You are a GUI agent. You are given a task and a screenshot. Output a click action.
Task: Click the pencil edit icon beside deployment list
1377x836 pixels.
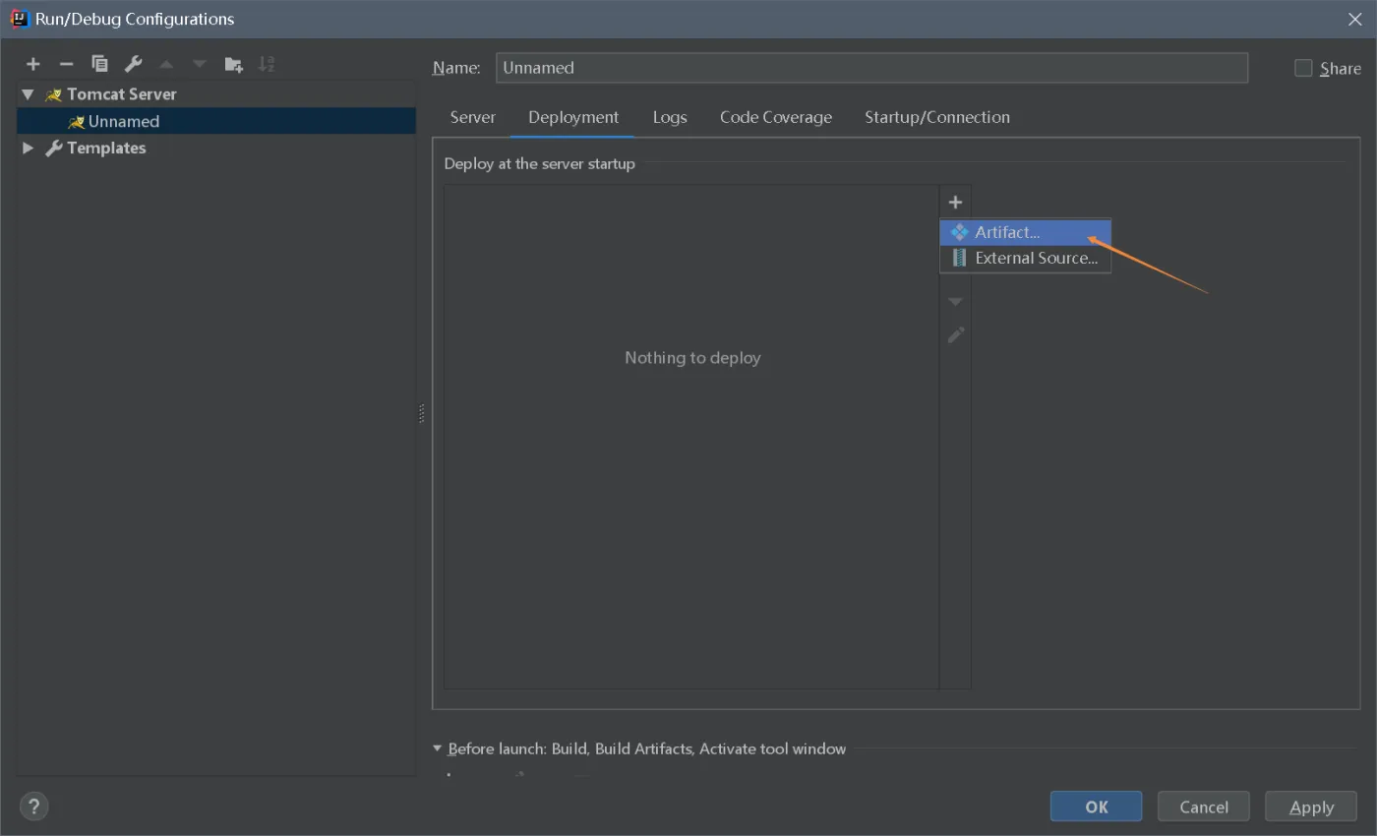coord(955,335)
